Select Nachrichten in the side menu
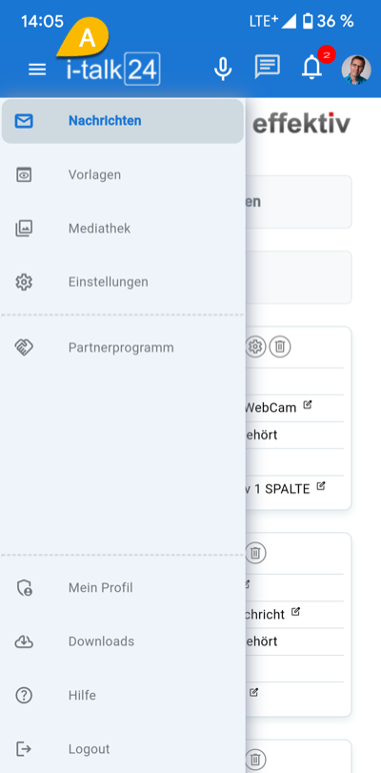This screenshot has height=773, width=381. [x=123, y=121]
